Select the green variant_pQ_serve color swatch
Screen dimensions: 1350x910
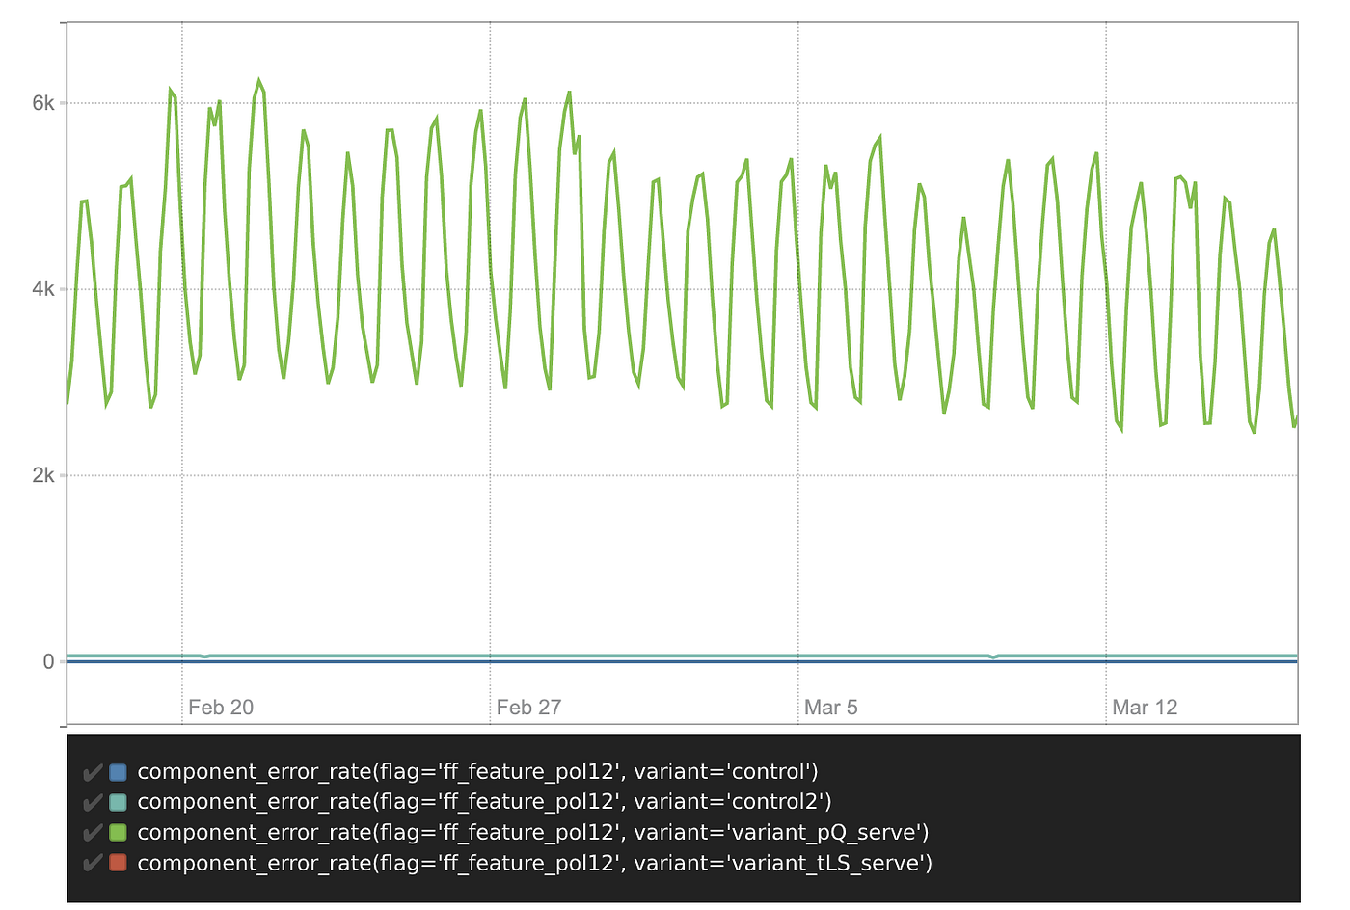119,833
